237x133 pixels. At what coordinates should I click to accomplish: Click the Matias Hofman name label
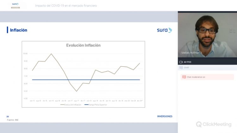pyautogui.click(x=192, y=53)
